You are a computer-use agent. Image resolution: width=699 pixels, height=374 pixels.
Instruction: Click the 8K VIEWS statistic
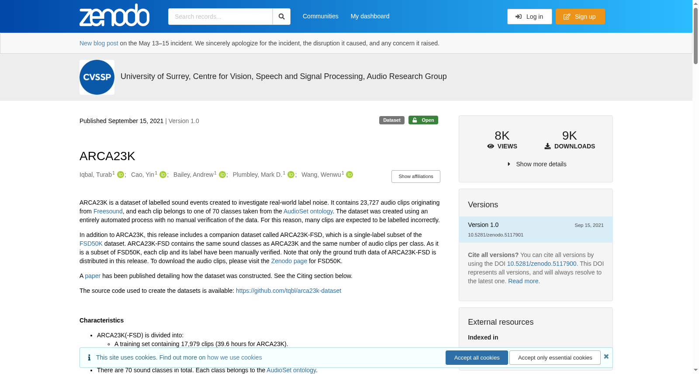click(502, 140)
